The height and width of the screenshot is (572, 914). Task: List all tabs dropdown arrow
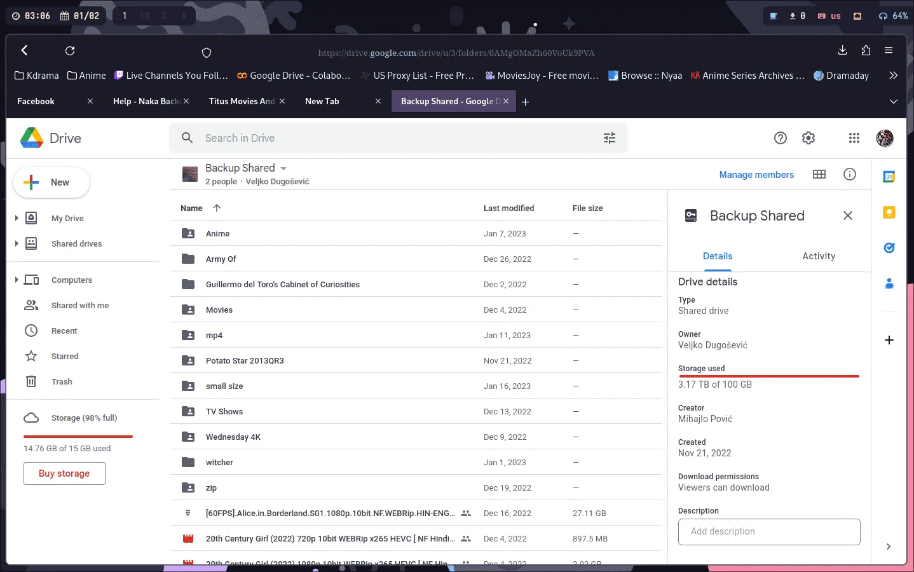click(x=893, y=102)
